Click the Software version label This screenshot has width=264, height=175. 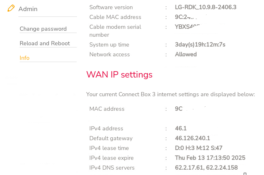[111, 7]
